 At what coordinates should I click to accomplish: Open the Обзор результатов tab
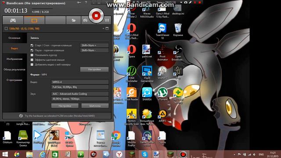point(14,69)
